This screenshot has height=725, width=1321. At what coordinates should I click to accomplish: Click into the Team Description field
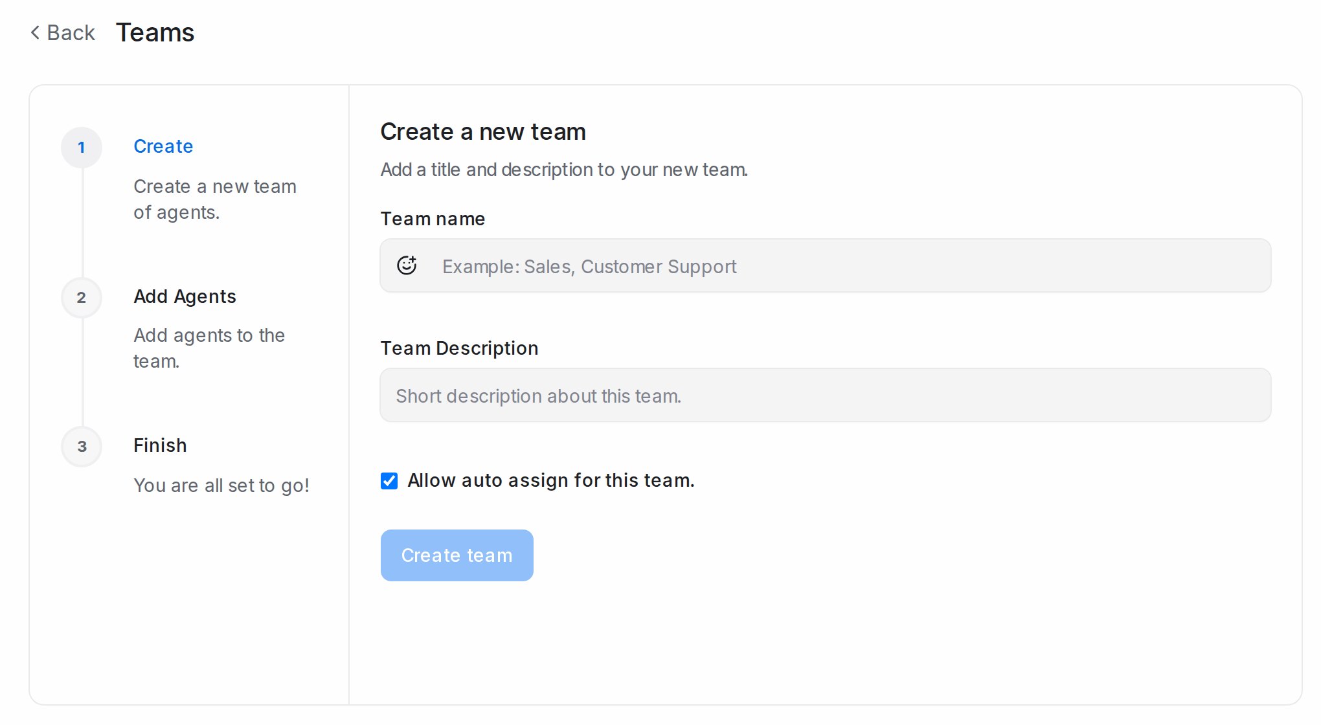[x=826, y=395]
